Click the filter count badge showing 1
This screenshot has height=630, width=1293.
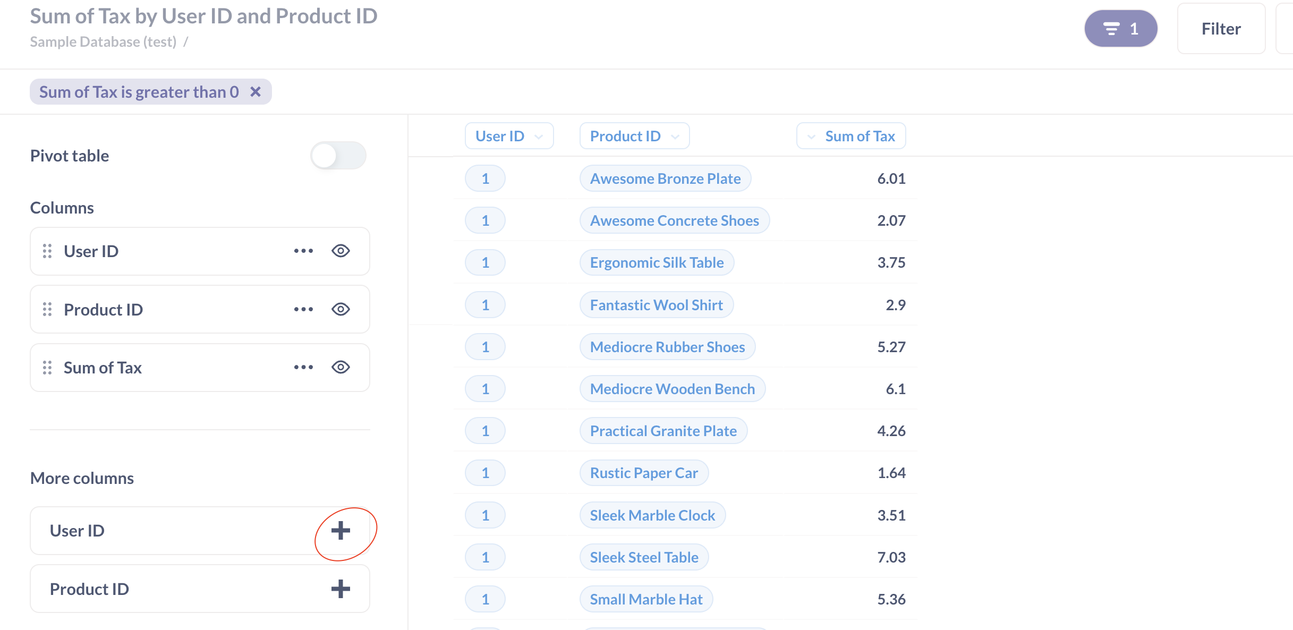pos(1120,28)
